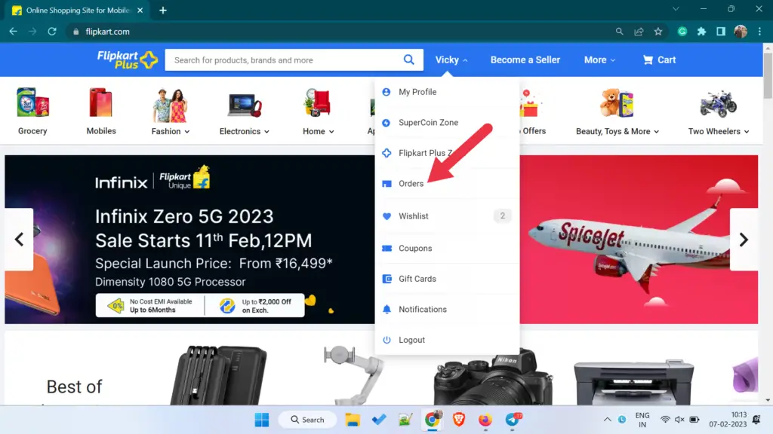
Task: Click the Logout power icon
Action: 387,340
